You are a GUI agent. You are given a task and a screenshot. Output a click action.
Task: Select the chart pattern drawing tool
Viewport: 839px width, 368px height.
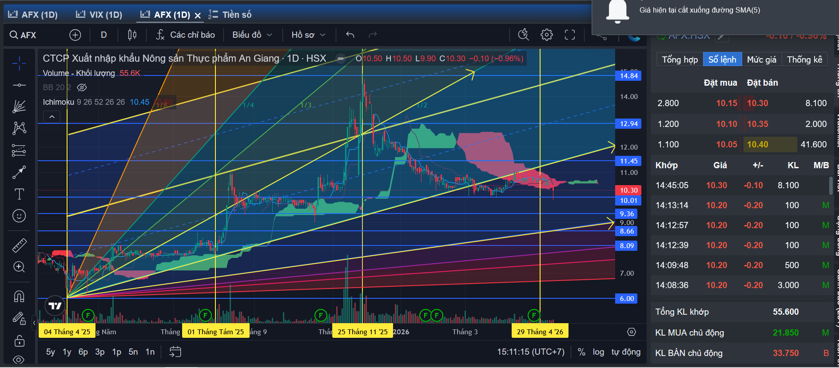pyautogui.click(x=19, y=128)
